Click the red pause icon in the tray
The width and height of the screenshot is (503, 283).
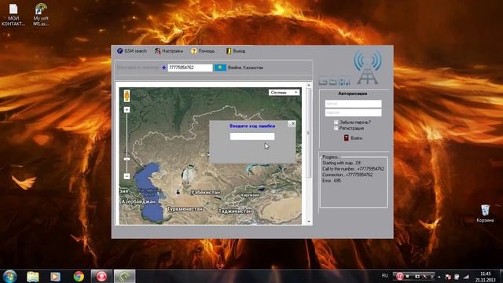pyautogui.click(x=399, y=276)
